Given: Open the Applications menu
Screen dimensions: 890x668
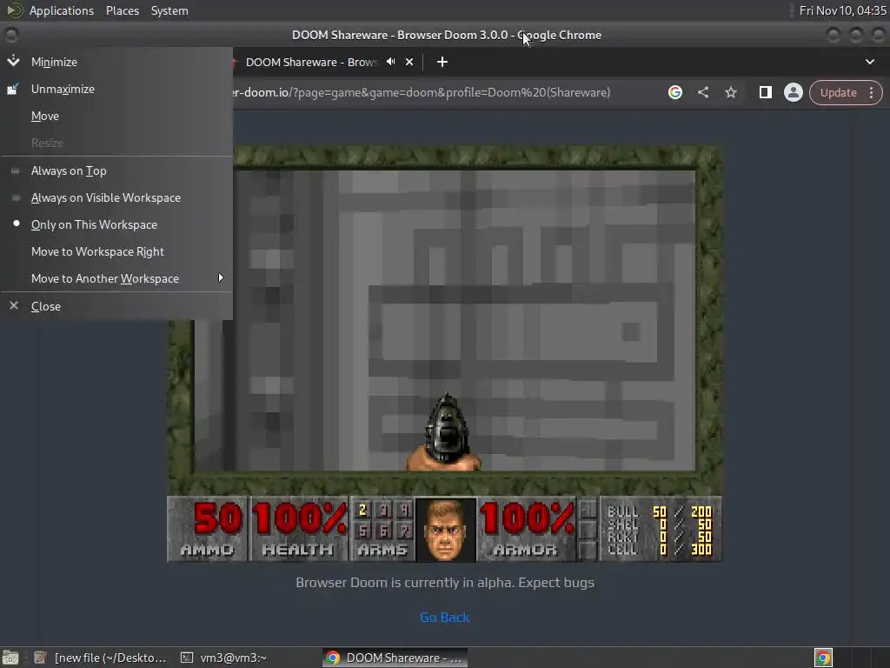Looking at the screenshot, I should coord(62,10).
